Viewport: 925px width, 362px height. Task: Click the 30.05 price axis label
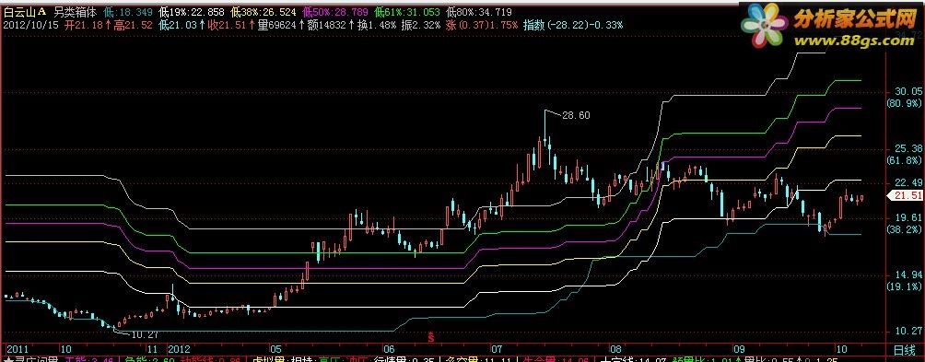point(908,92)
